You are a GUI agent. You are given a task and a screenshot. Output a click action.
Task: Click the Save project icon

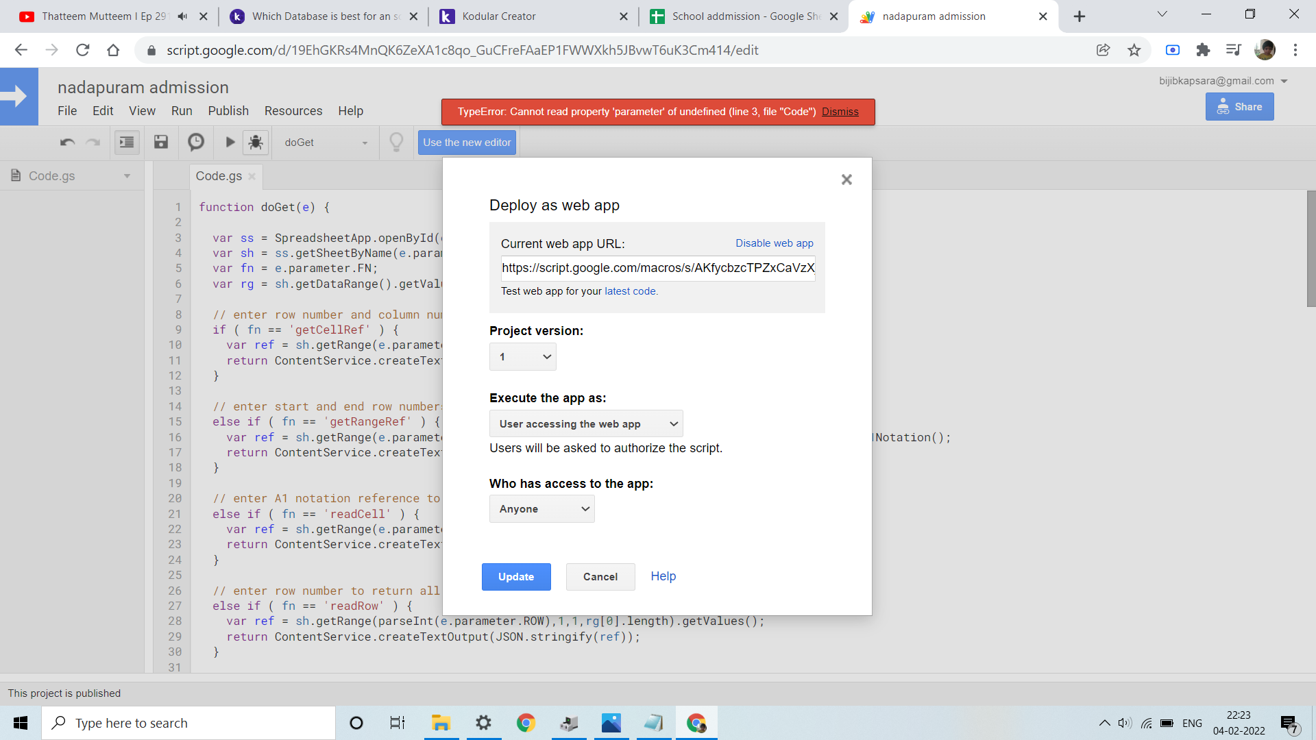point(161,142)
